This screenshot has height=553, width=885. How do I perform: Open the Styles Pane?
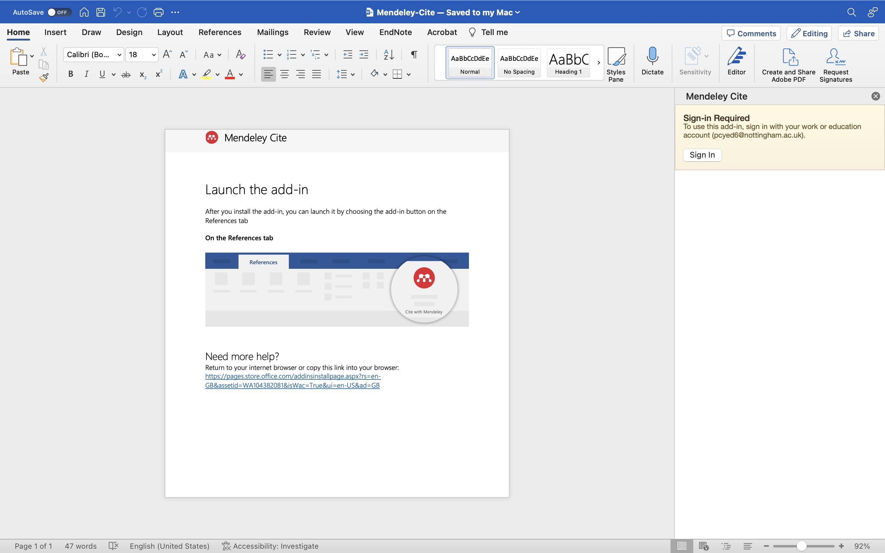[x=616, y=65]
